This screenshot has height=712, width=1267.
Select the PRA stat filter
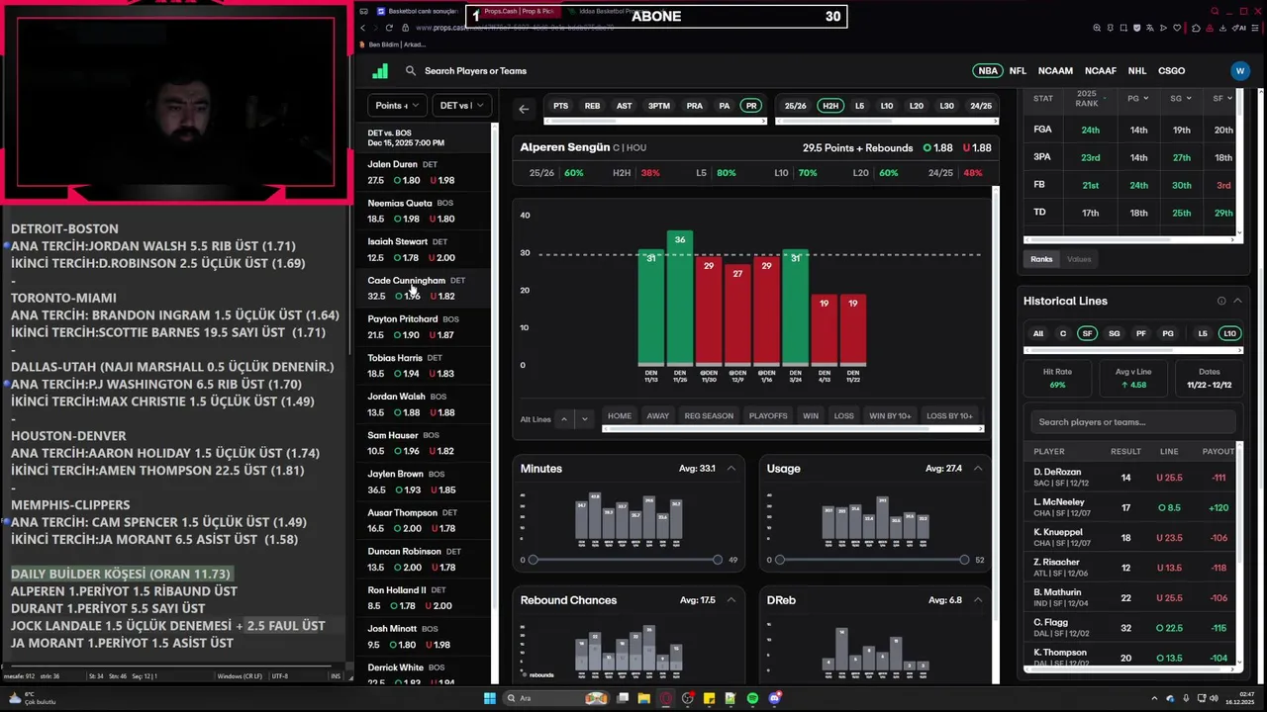click(694, 106)
